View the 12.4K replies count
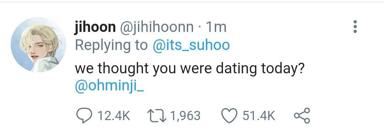This screenshot has width=384, height=130. click(114, 115)
